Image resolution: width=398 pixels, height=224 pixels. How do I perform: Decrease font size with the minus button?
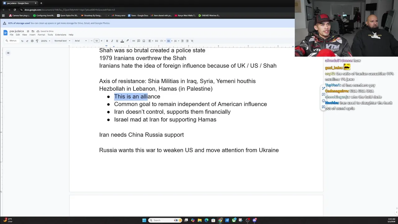tap(91, 41)
